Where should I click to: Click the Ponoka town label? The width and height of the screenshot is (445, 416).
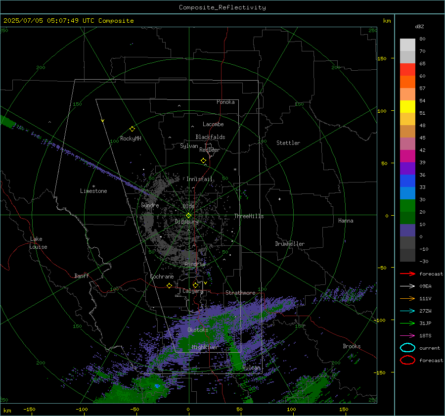tap(225, 102)
